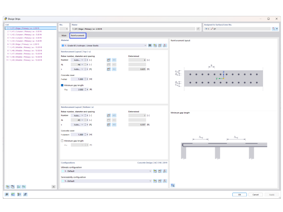283x212 pixels.
Task: Click clipboard icon for top spacing s row
Action: click(109, 69)
